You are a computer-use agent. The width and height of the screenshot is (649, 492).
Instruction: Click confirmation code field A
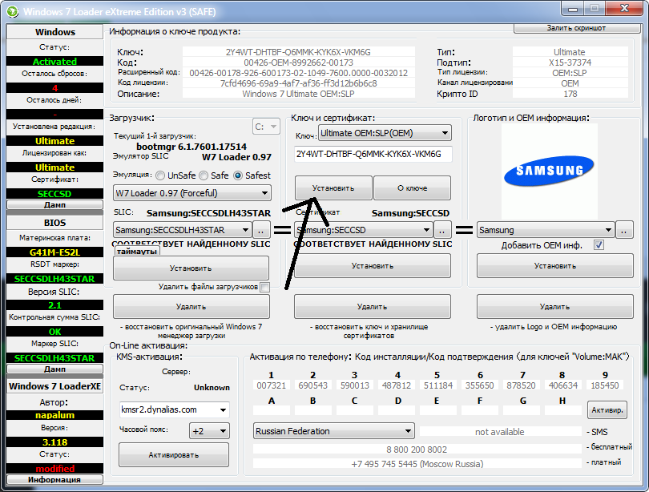click(272, 410)
